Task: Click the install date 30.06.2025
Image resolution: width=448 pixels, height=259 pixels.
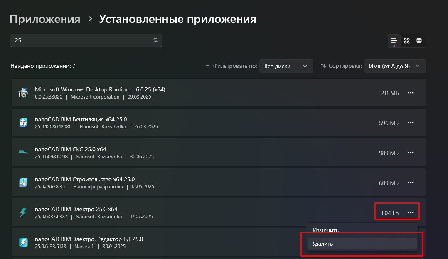Action: pyautogui.click(x=142, y=157)
